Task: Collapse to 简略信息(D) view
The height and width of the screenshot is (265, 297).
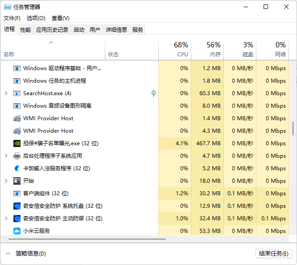Action: [26, 254]
